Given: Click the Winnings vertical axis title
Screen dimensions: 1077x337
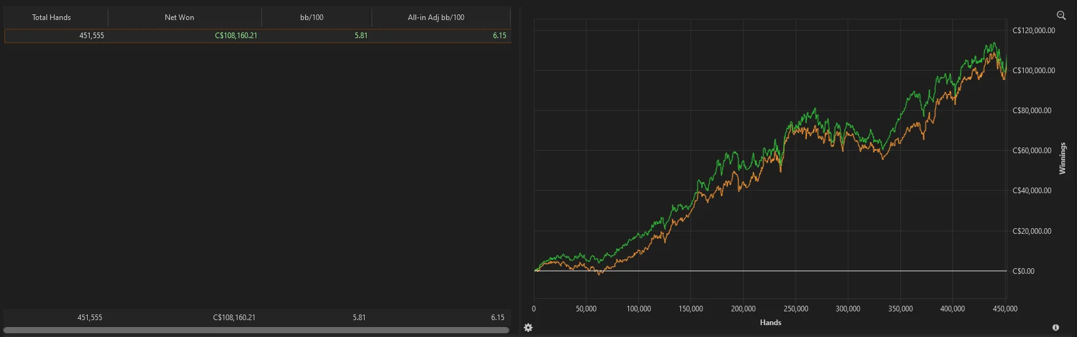Looking at the screenshot, I should (1062, 158).
